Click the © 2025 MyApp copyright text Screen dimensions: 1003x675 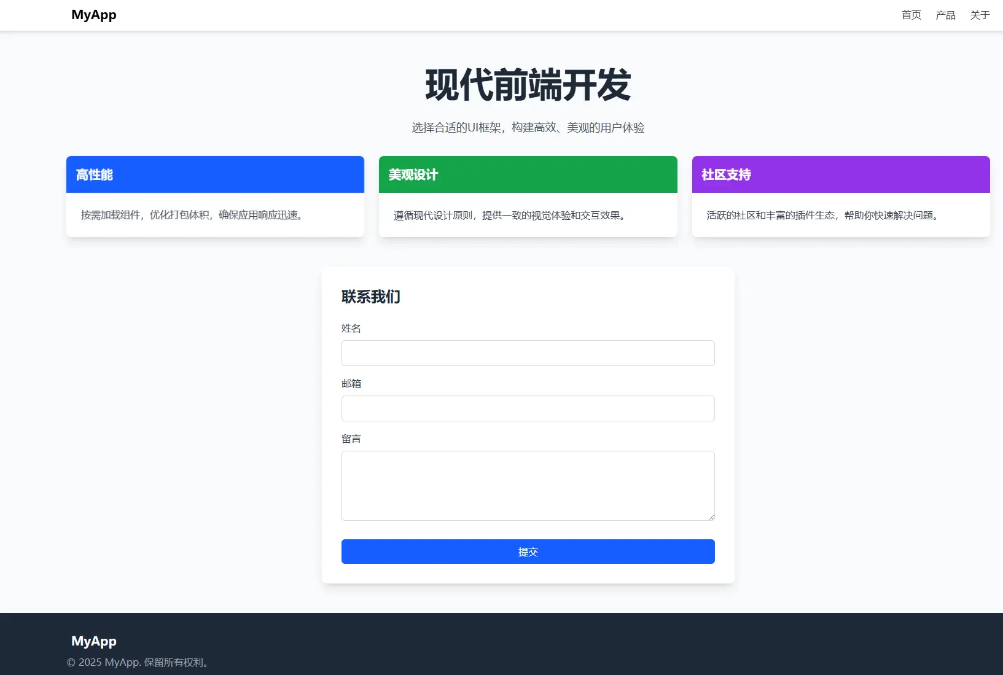(x=139, y=662)
